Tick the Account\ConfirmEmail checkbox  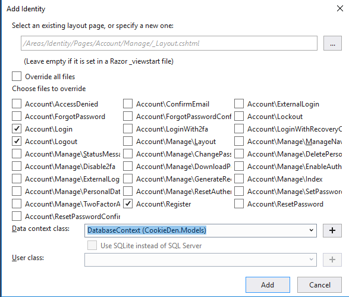coord(128,104)
